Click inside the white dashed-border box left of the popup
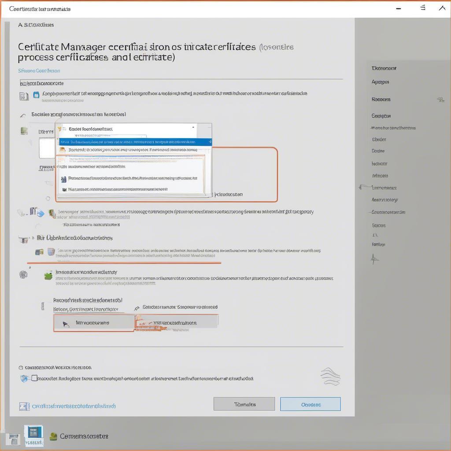The width and height of the screenshot is (451, 451). click(x=47, y=148)
